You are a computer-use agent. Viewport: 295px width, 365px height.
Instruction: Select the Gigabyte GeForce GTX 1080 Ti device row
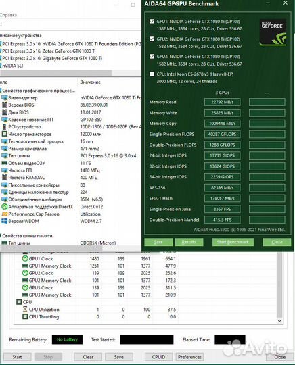(x=52, y=58)
